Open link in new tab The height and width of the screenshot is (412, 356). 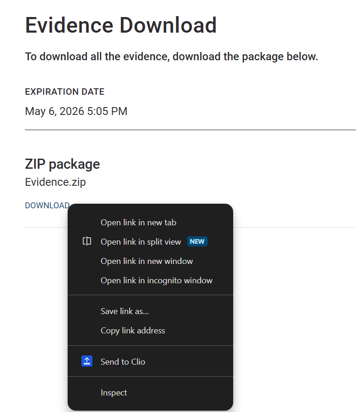(138, 222)
